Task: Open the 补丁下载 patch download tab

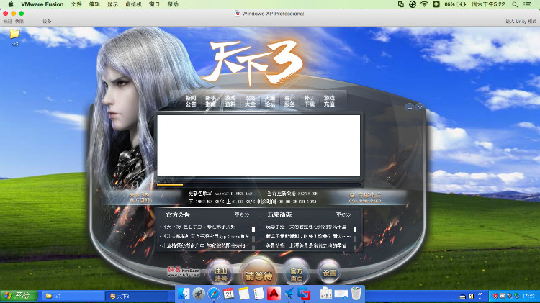Action: pos(310,101)
